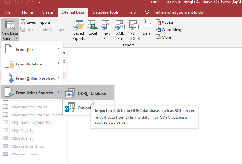
Task: Click the lightbulb Tell Me icon
Action: point(147,12)
